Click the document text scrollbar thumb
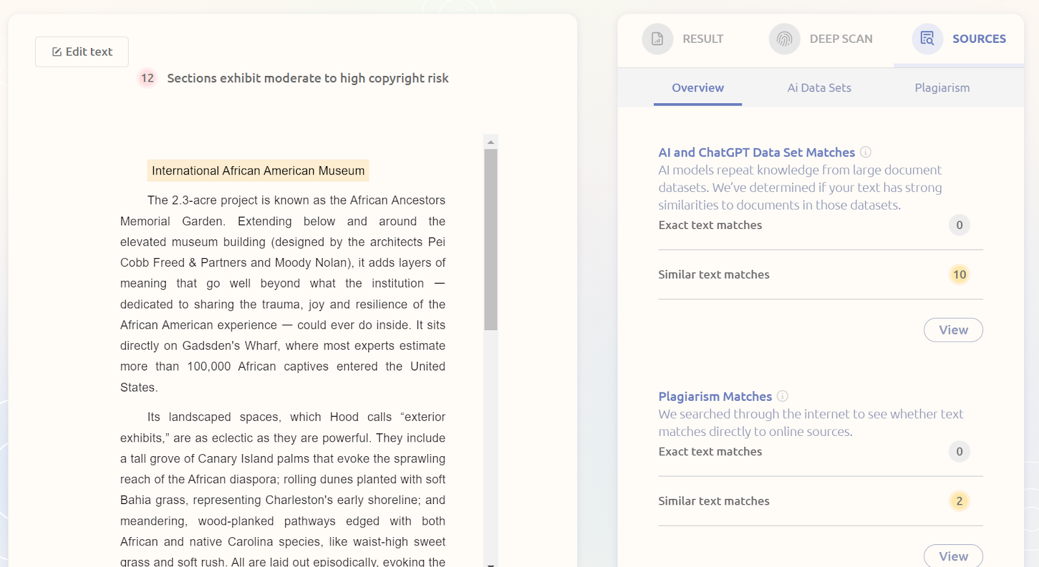This screenshot has width=1039, height=567. tap(491, 239)
